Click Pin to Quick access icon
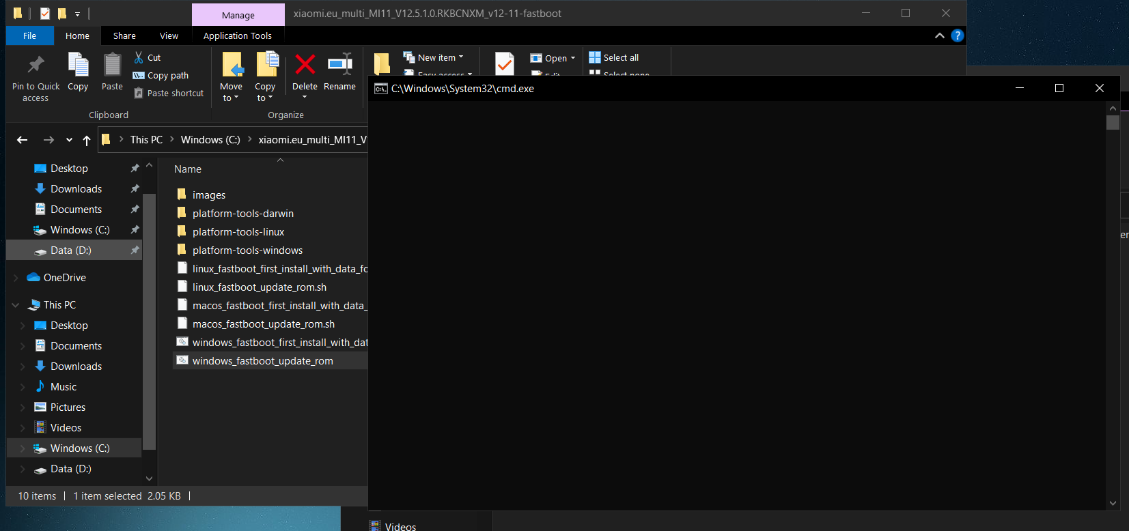 pos(36,66)
